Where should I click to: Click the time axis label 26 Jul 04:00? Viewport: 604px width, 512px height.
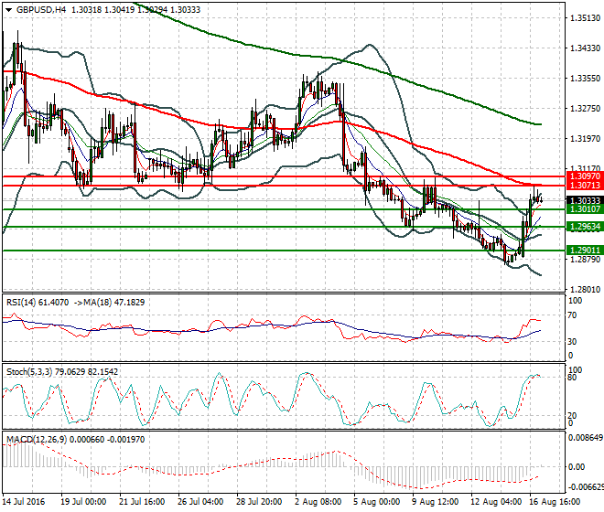[x=200, y=502]
